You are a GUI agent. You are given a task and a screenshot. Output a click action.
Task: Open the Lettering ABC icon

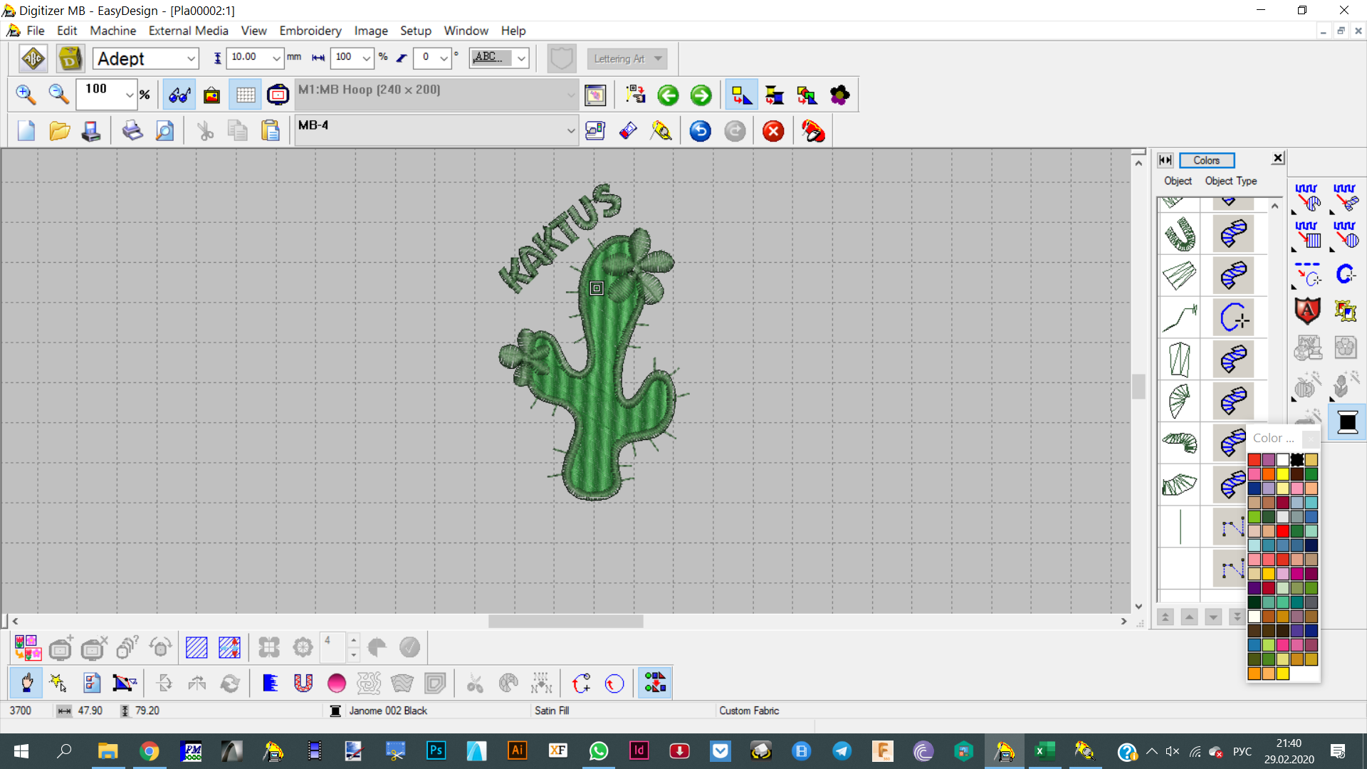point(33,58)
